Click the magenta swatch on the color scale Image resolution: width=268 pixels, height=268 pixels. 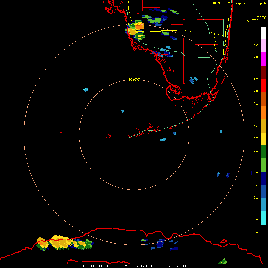click(x=263, y=59)
